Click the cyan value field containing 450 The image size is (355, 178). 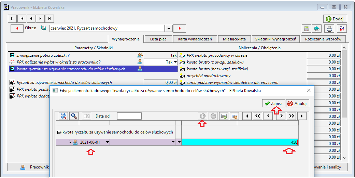(x=240, y=142)
